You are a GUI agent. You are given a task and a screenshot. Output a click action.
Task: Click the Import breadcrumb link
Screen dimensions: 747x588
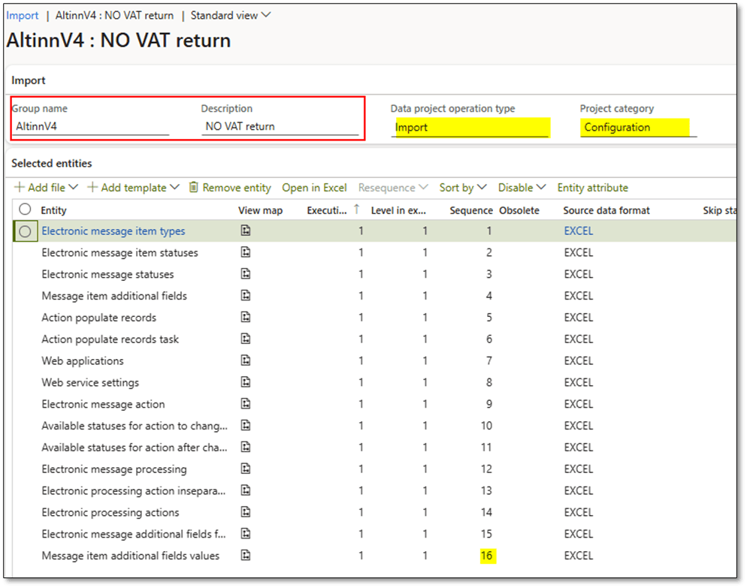tap(23, 15)
